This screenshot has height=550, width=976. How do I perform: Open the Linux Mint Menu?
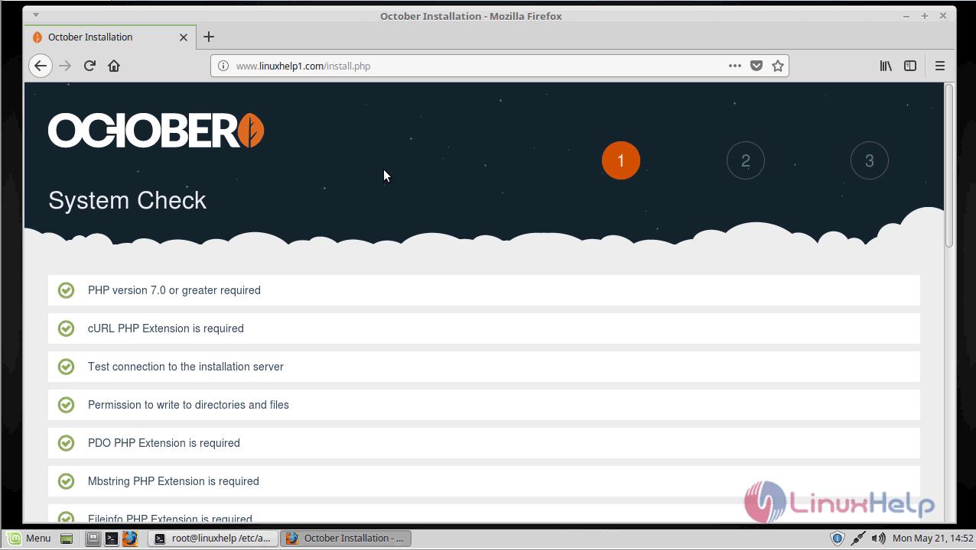pyautogui.click(x=28, y=539)
